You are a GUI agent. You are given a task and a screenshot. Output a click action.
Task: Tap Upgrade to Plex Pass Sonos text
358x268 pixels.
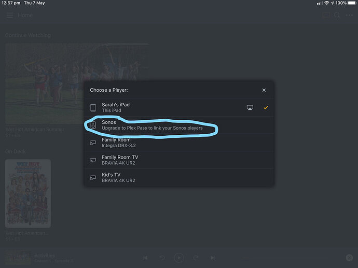pyautogui.click(x=152, y=128)
